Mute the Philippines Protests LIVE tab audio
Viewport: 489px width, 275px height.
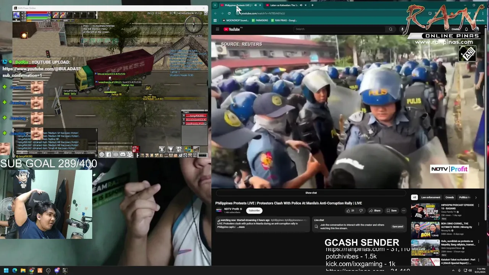pyautogui.click(x=255, y=5)
